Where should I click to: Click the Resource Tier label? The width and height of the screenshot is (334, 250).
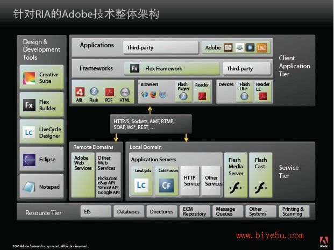(44, 213)
